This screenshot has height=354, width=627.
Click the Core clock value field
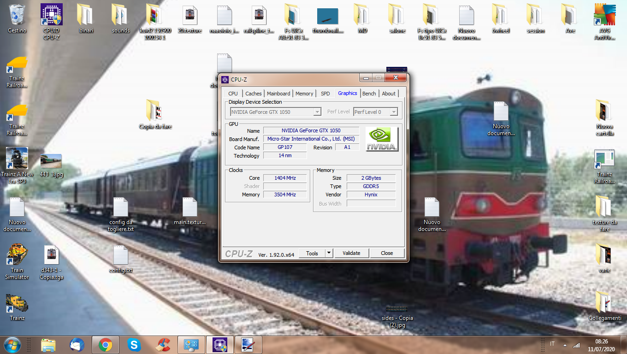point(285,178)
